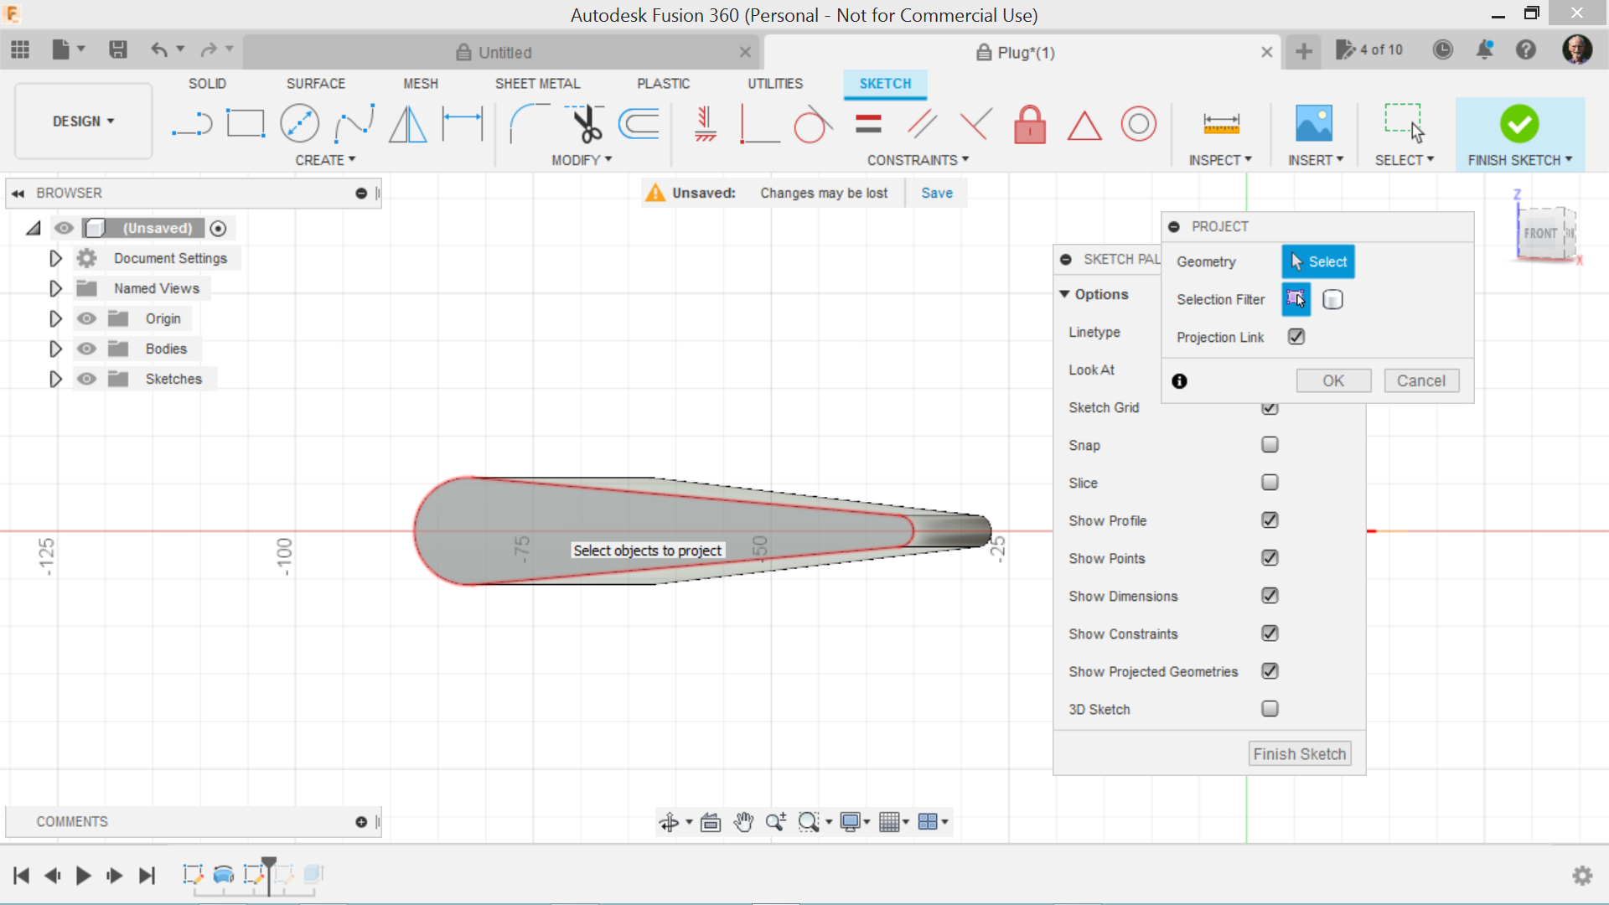
Task: Select the Fillet modify tool
Action: [530, 124]
